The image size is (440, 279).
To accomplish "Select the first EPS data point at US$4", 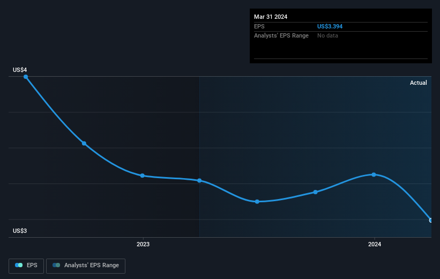I will point(26,77).
